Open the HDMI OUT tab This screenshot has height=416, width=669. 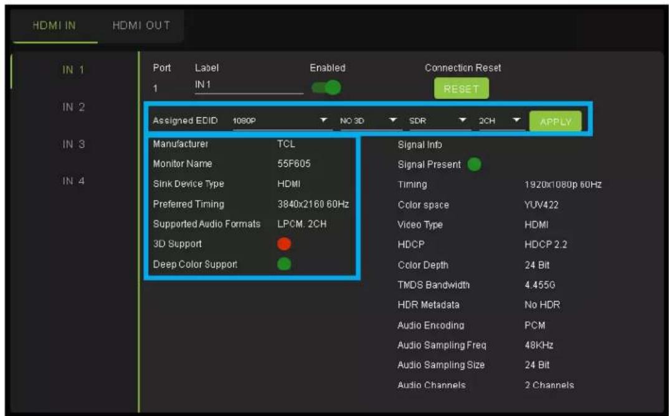[x=141, y=26]
